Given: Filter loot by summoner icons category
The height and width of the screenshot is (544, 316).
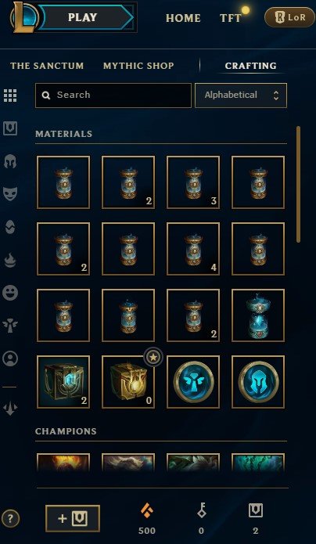Looking at the screenshot, I should coord(10,358).
